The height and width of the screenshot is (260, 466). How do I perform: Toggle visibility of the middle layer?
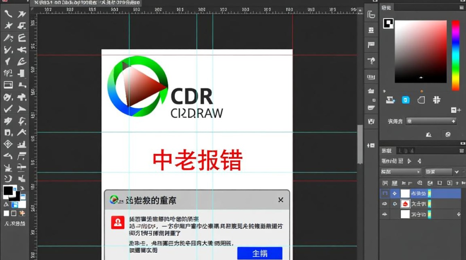pyautogui.click(x=385, y=204)
